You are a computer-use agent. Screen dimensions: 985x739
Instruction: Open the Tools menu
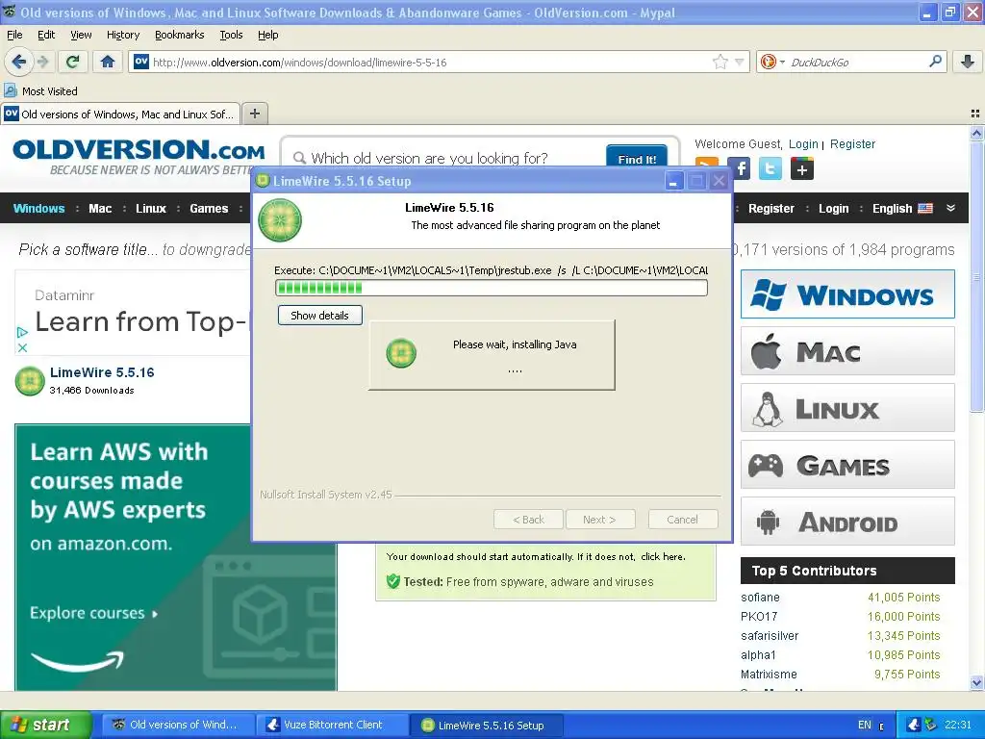pos(231,35)
